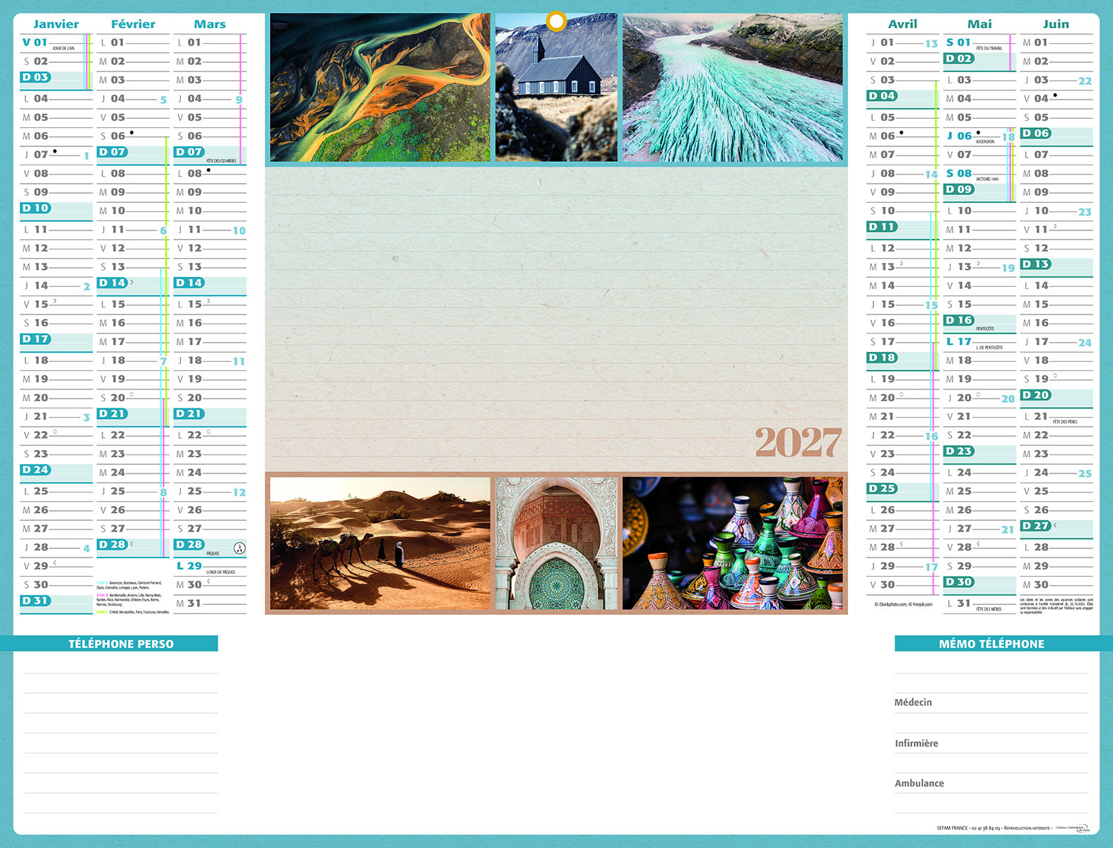Click the new moon dot on Janvier J 07
This screenshot has width=1113, height=848.
55,151
